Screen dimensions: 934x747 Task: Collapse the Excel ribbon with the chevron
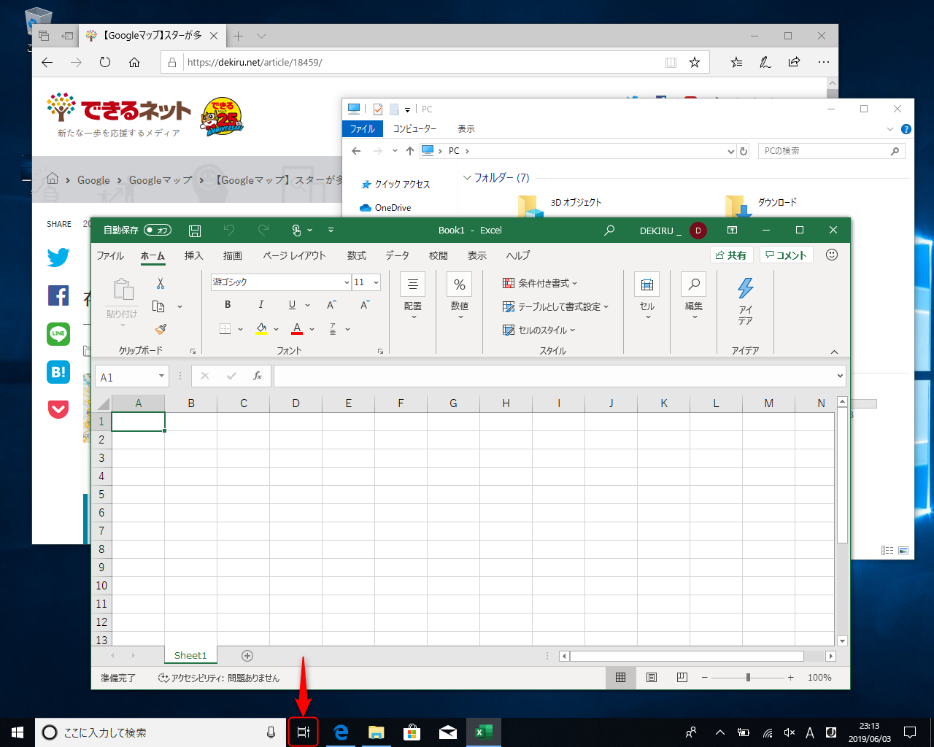click(834, 352)
